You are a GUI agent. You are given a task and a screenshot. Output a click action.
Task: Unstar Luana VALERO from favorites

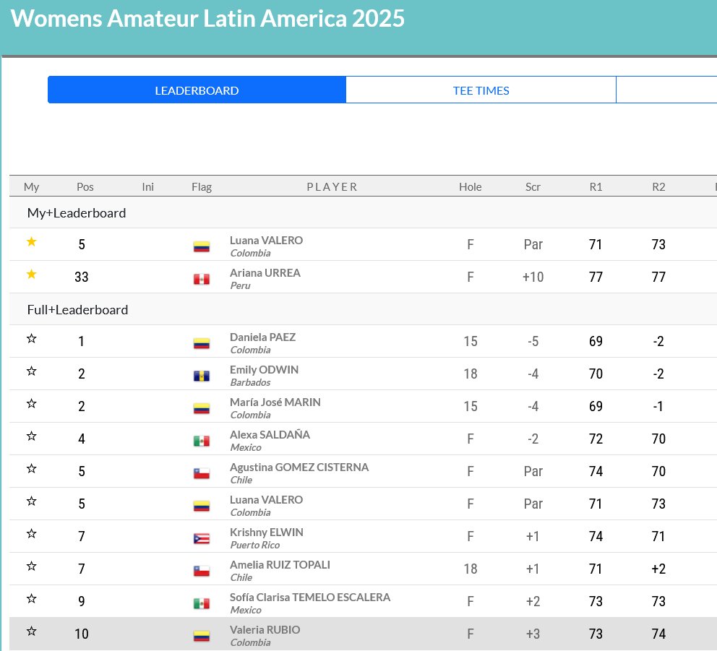tap(31, 241)
